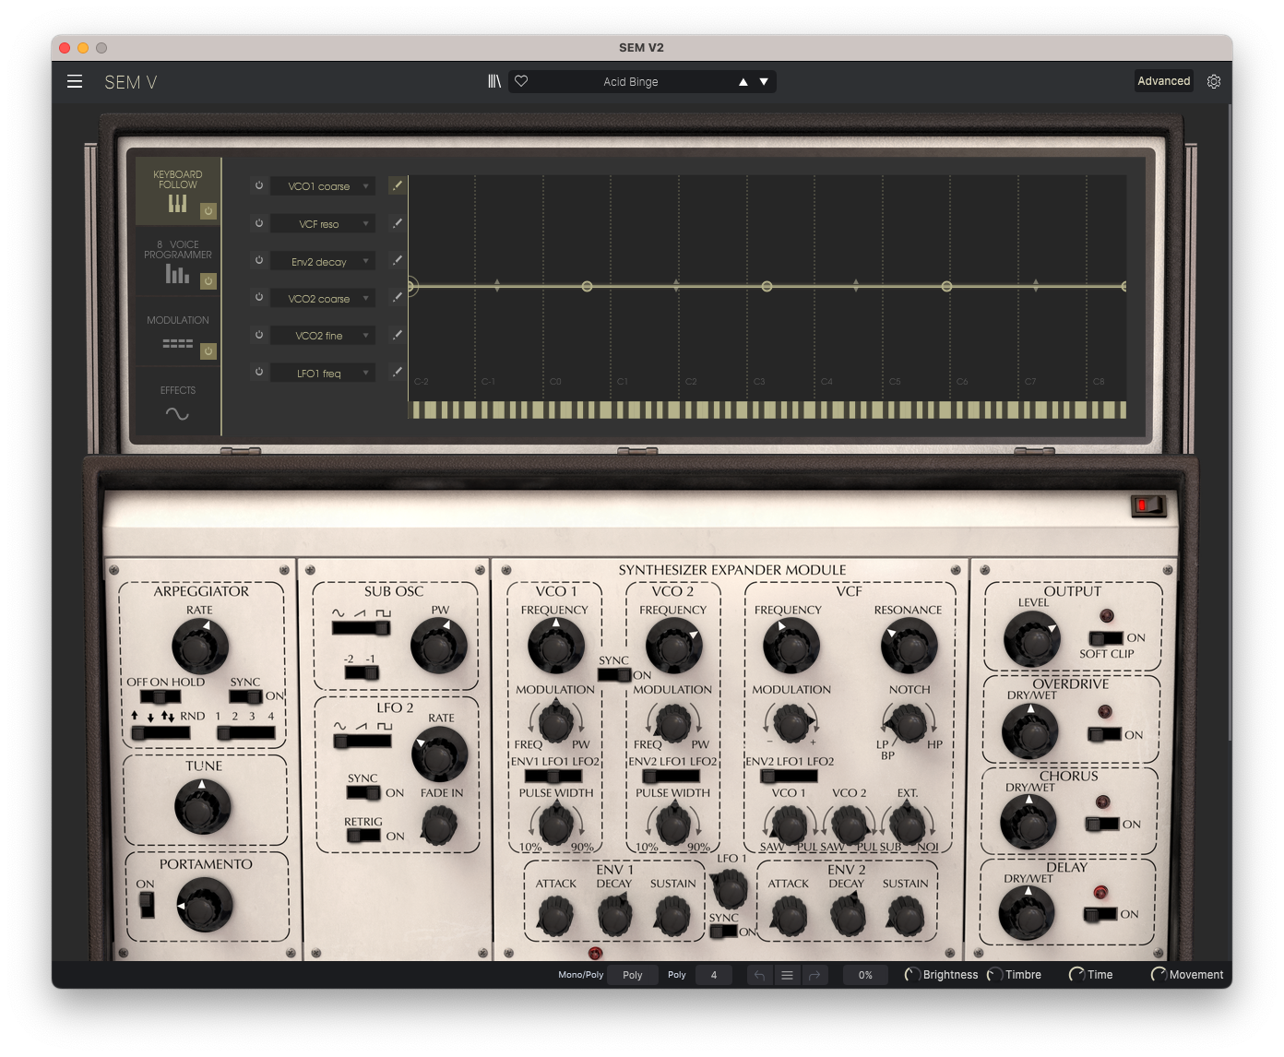Screen dimensions: 1284x1057
Task: Select 8 Voice Programmer tab
Action: pyautogui.click(x=178, y=261)
